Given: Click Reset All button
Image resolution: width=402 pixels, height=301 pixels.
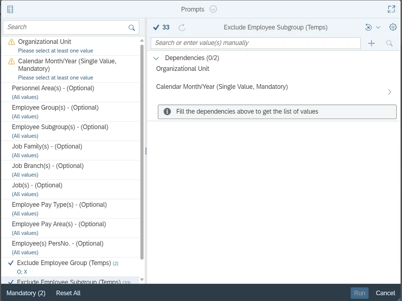Looking at the screenshot, I should [68, 293].
